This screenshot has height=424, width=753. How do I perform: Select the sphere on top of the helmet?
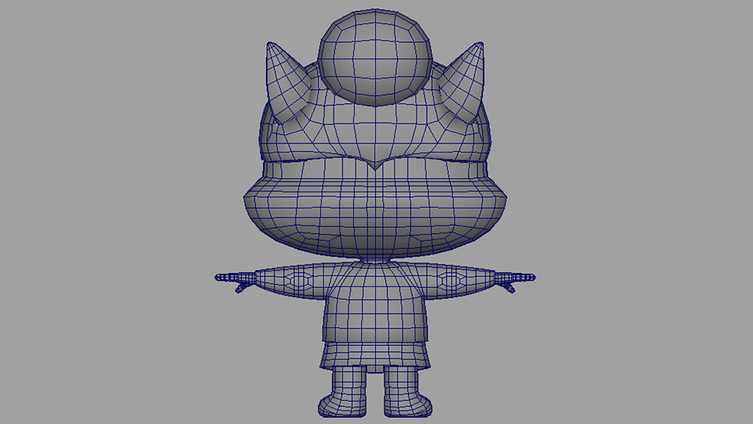pos(375,57)
